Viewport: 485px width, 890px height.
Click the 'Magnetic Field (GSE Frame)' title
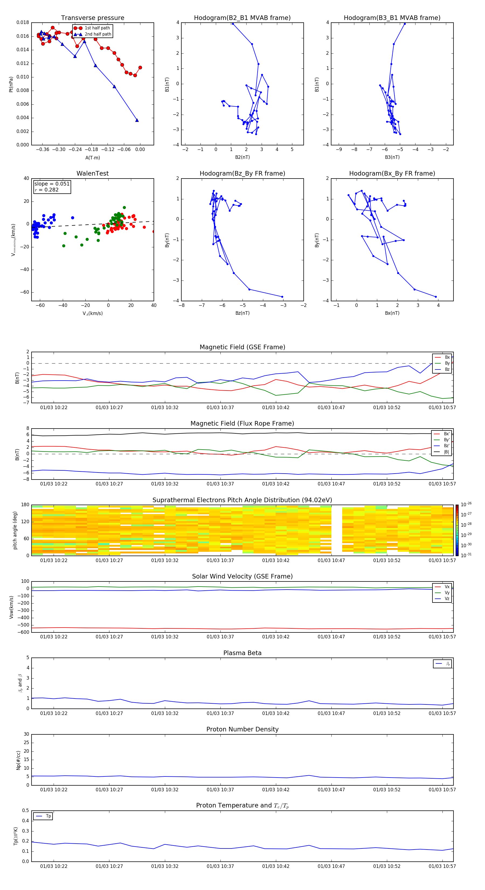coord(242,347)
